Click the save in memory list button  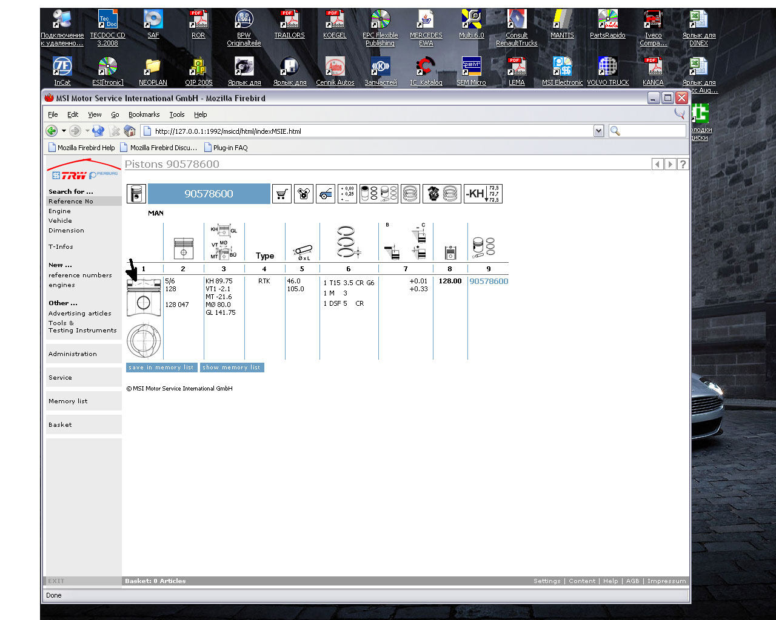tap(161, 368)
